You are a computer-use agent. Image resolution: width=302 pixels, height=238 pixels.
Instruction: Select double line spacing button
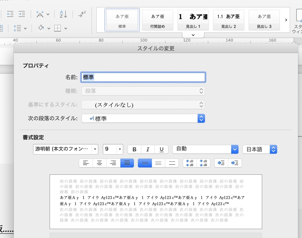coord(172,163)
